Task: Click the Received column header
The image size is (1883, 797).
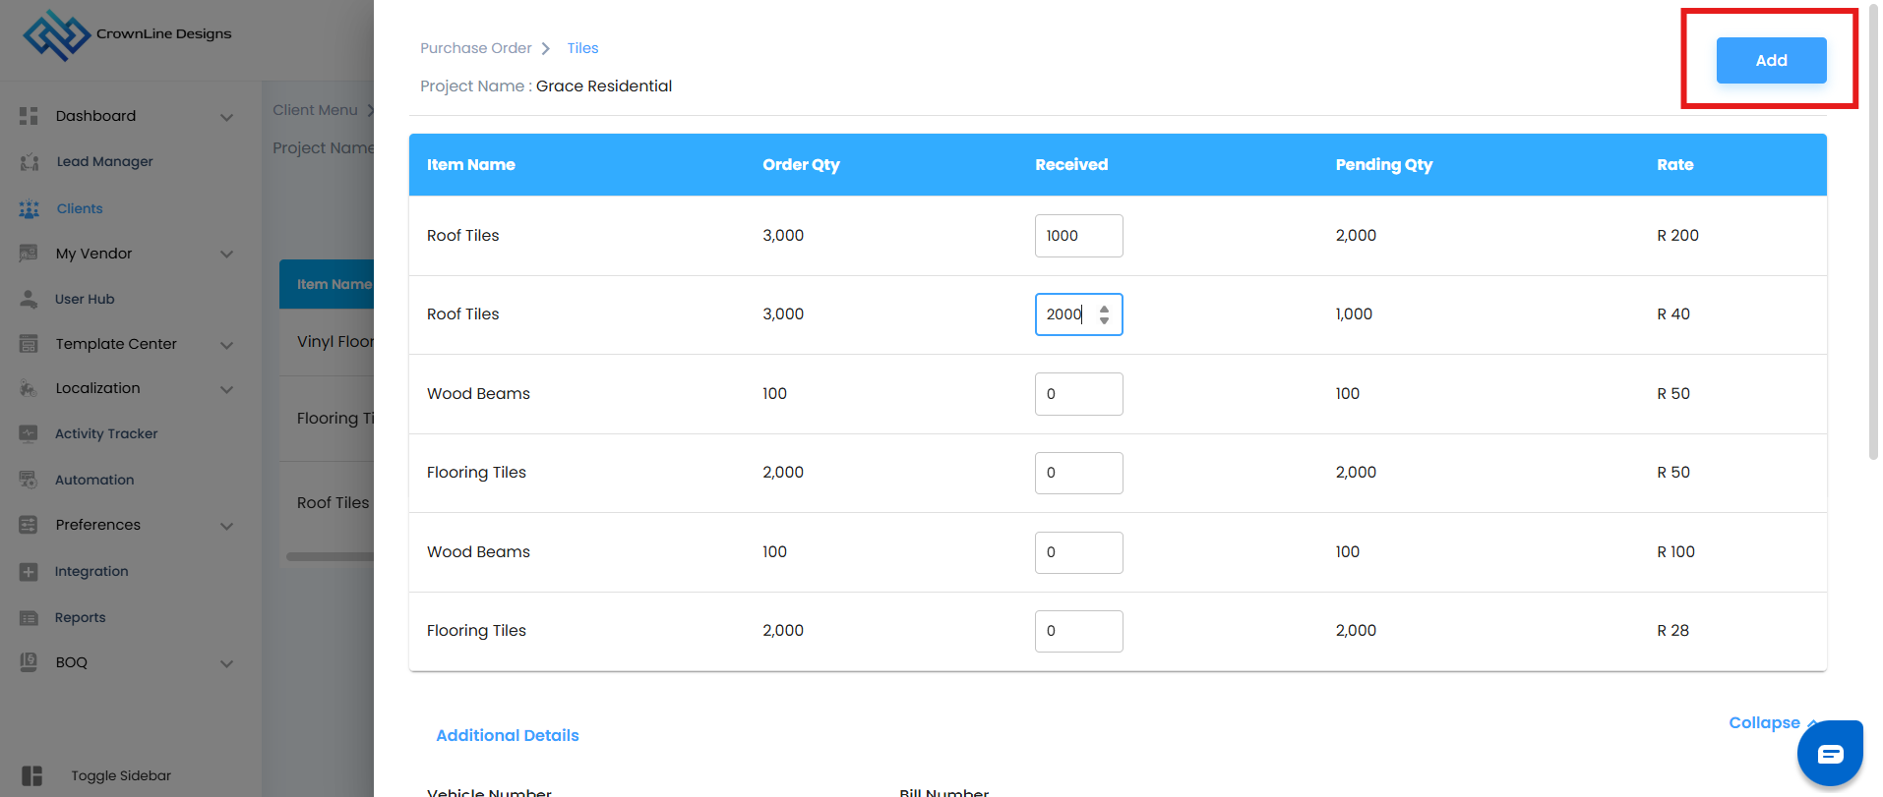Action: tap(1071, 165)
